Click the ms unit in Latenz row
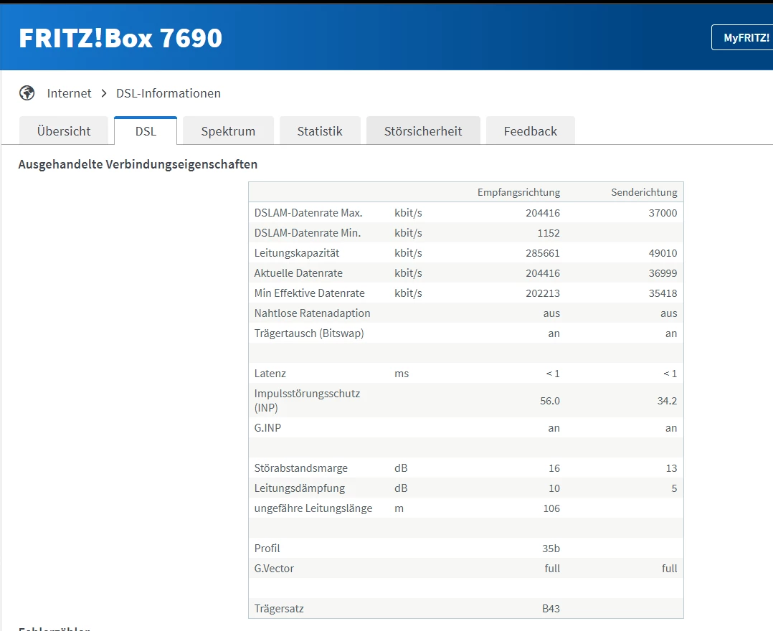 [402, 374]
